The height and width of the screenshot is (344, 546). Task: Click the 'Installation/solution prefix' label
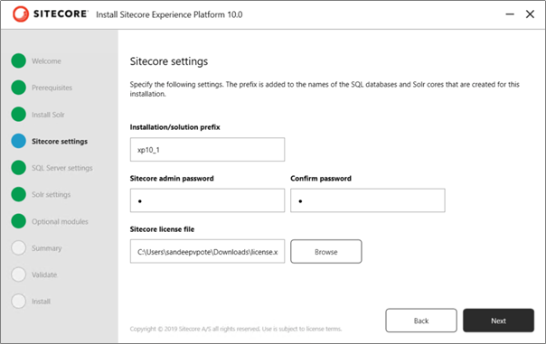(174, 127)
